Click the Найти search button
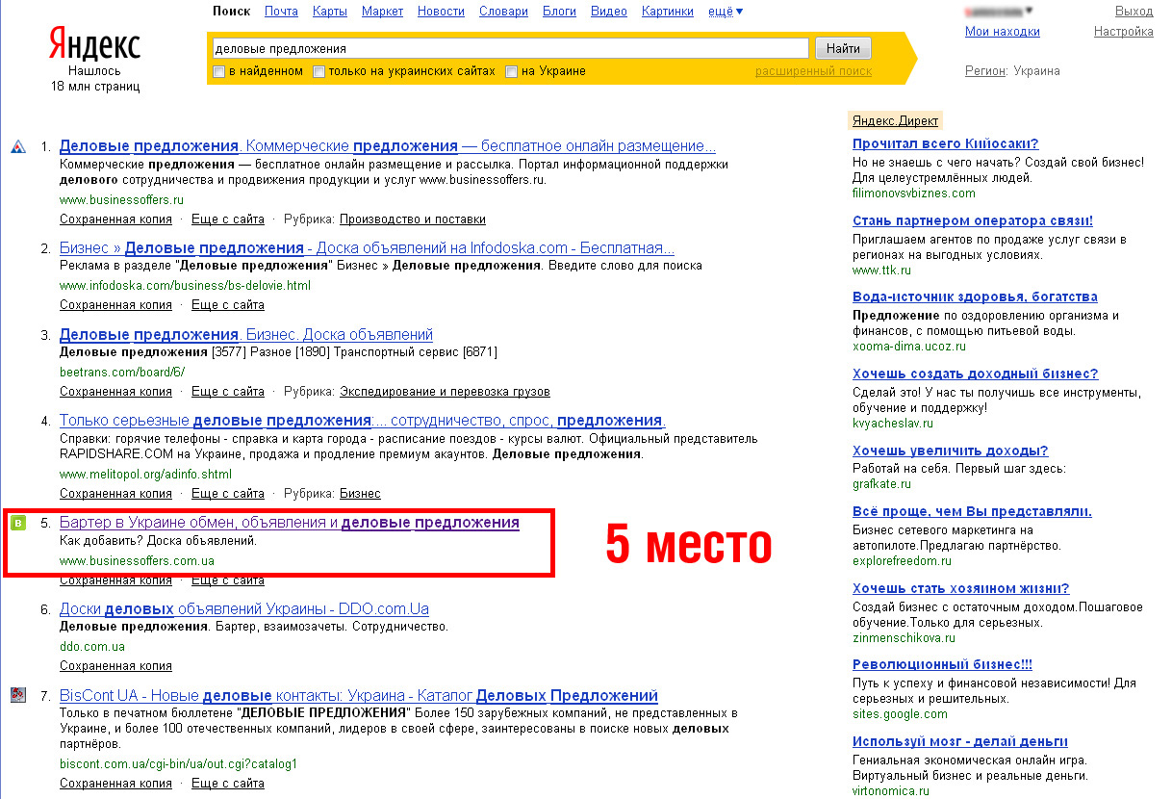The height and width of the screenshot is (799, 1172). tap(843, 48)
